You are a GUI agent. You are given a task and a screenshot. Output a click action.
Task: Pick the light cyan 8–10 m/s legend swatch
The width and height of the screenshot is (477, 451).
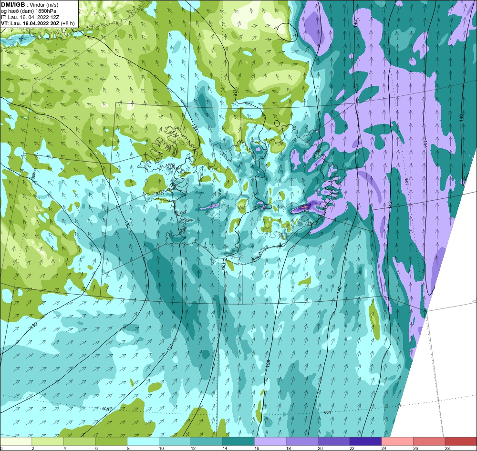coord(143,441)
